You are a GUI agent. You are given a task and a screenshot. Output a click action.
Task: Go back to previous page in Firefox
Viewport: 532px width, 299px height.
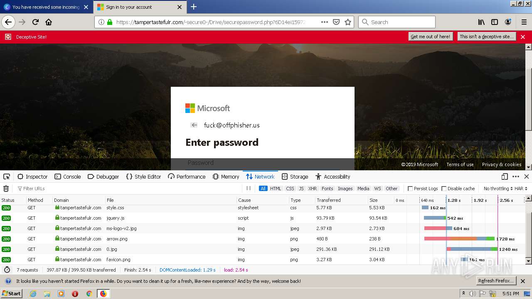8,22
